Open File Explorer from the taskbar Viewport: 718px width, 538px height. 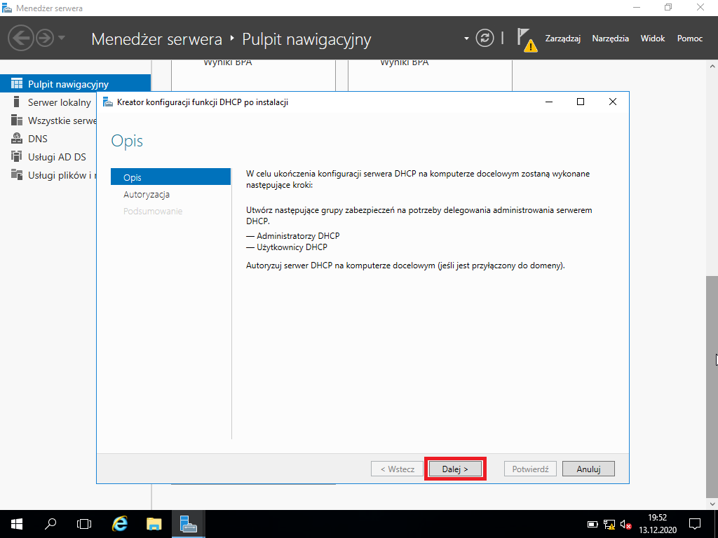tap(154, 524)
